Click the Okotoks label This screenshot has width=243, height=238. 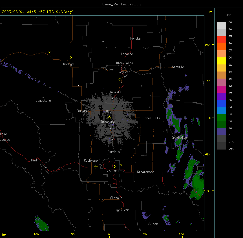click(x=116, y=198)
